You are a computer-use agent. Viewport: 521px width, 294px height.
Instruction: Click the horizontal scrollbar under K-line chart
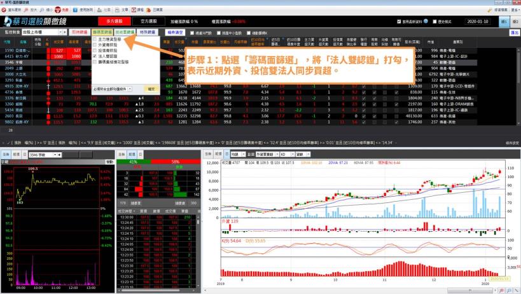(469, 291)
